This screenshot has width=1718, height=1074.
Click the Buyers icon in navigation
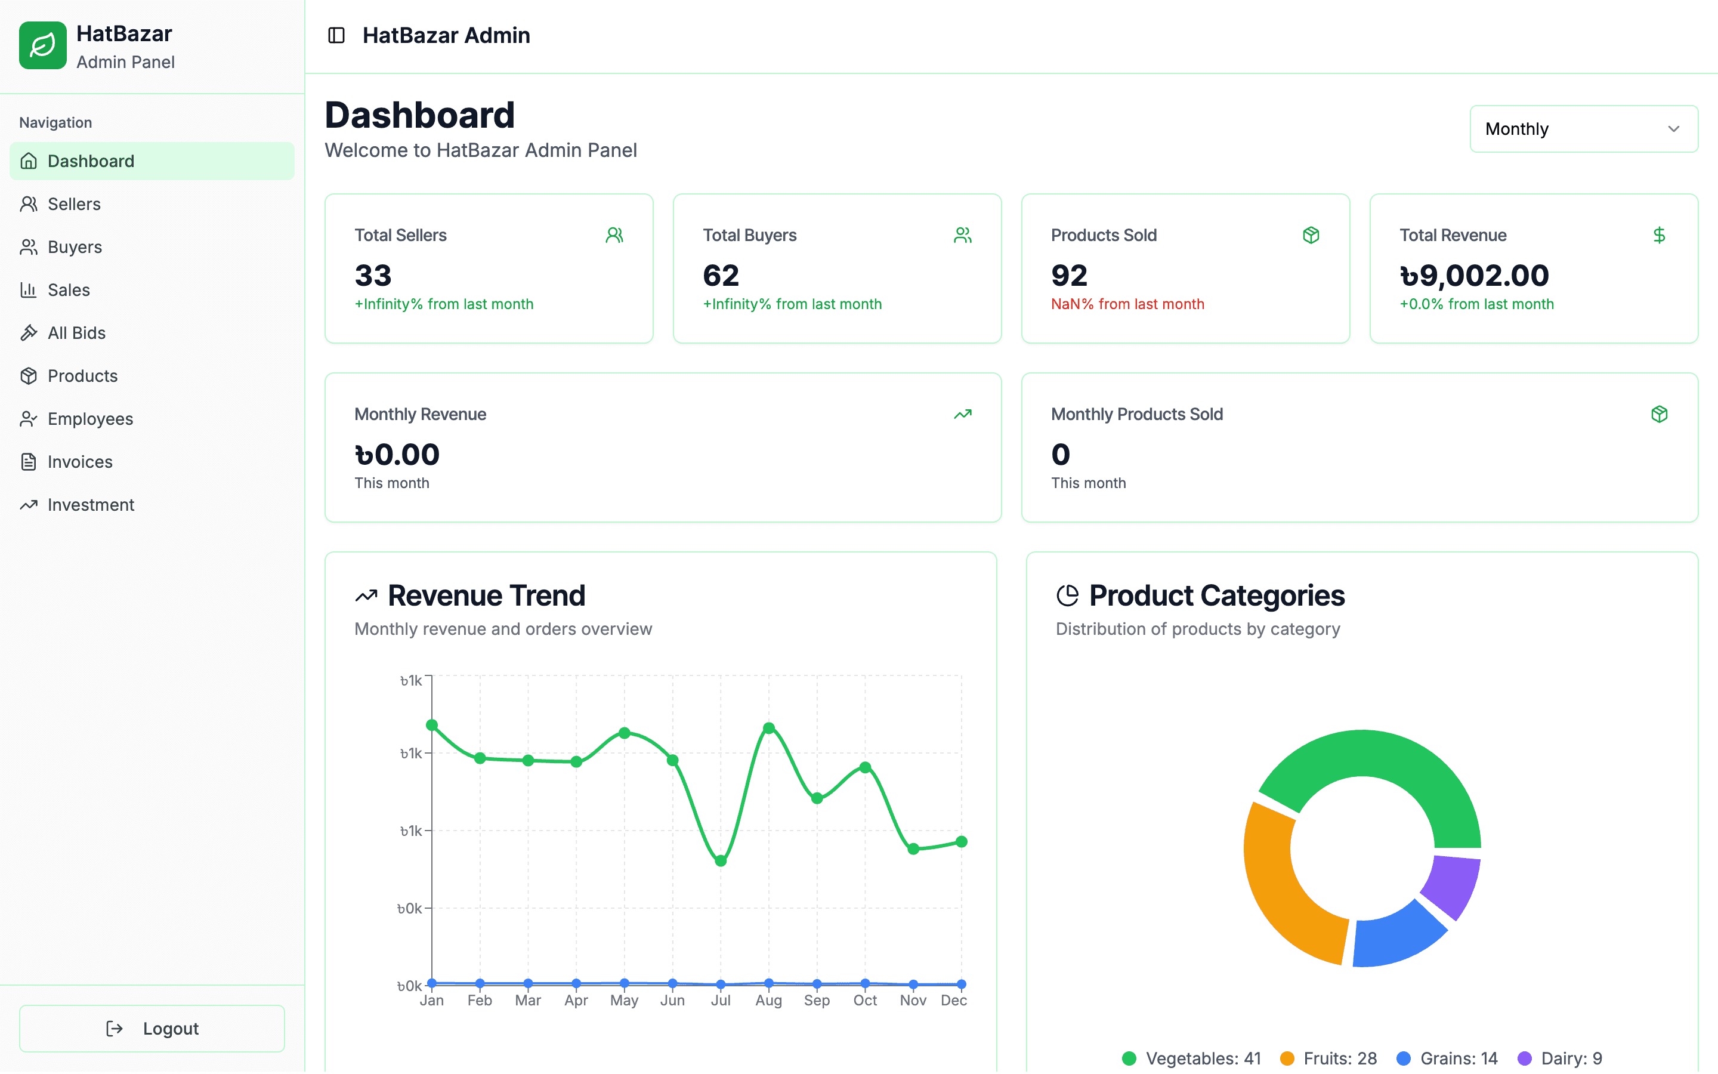(x=29, y=246)
